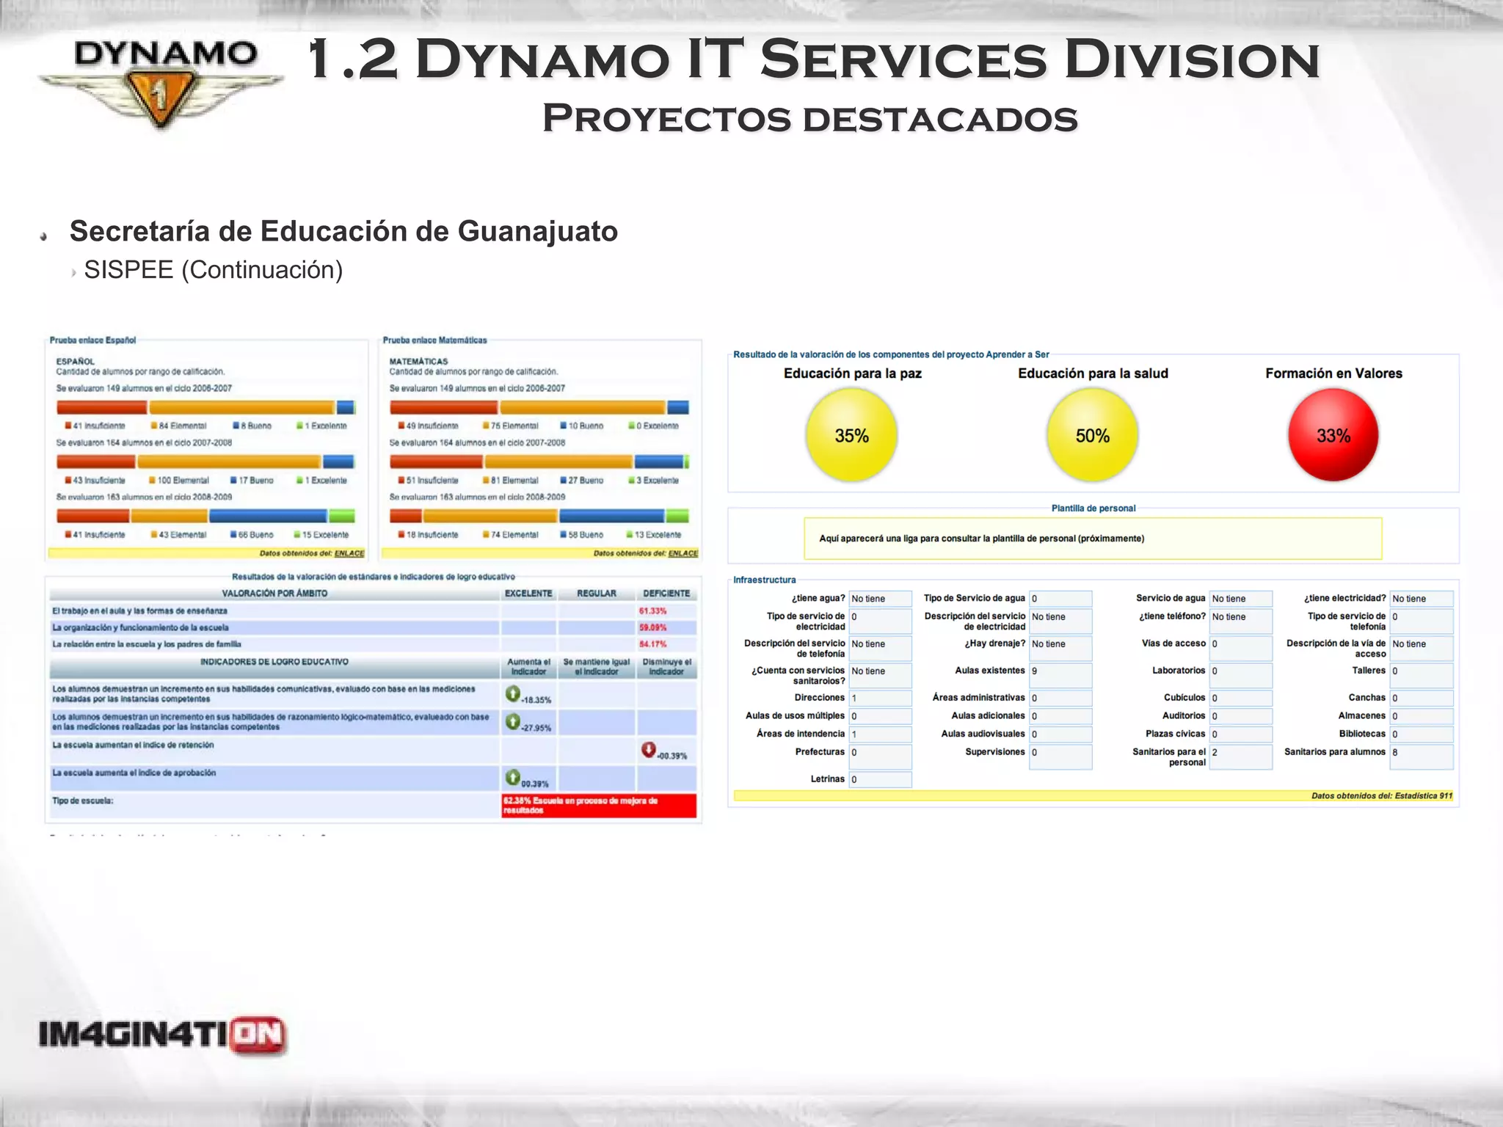Viewport: 1503px width, 1127px height.
Task: Click the 15 Excelente legend in Español panel
Action: (x=321, y=535)
